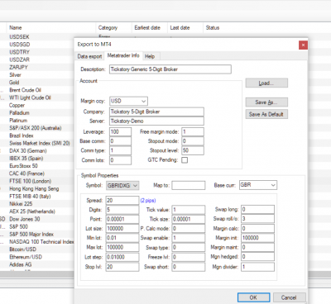Image resolution: width=331 pixels, height=304 pixels.
Task: Open the Help tab
Action: pyautogui.click(x=150, y=56)
